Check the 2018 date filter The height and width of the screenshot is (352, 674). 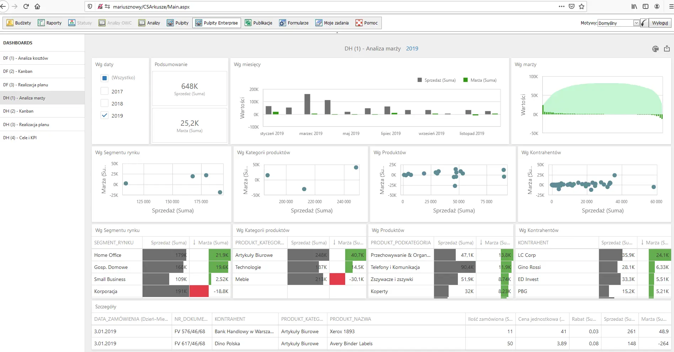click(x=105, y=103)
